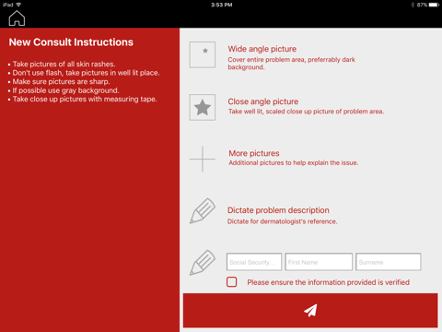This screenshot has width=442, height=332.
Task: Tap the verification reminder text next to checkbox
Action: coord(329,282)
